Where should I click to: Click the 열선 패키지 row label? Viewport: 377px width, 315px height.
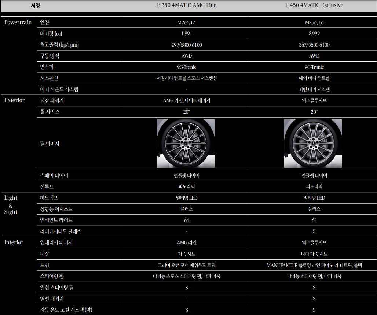[52, 299]
